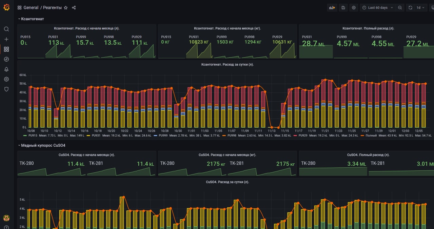The height and width of the screenshot is (229, 434).
Task: Open the Dashboards grid icon in sidebar
Action: click(x=6, y=49)
